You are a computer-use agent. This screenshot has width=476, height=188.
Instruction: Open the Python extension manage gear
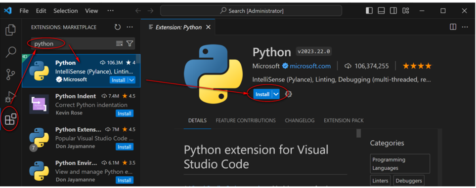point(288,94)
